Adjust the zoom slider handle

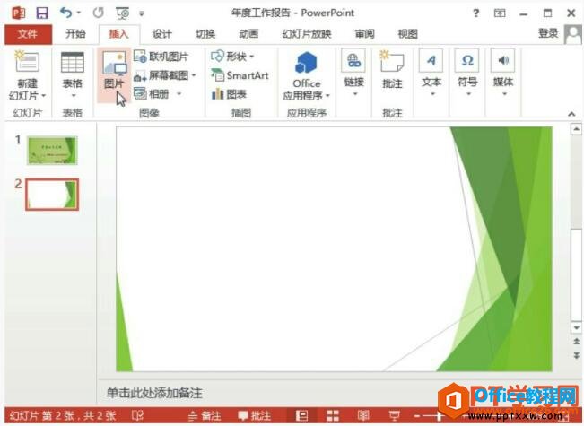[x=440, y=415]
